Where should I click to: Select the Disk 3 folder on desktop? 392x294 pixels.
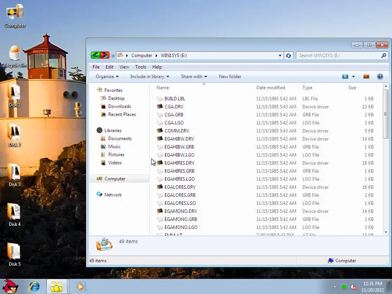[x=14, y=175]
